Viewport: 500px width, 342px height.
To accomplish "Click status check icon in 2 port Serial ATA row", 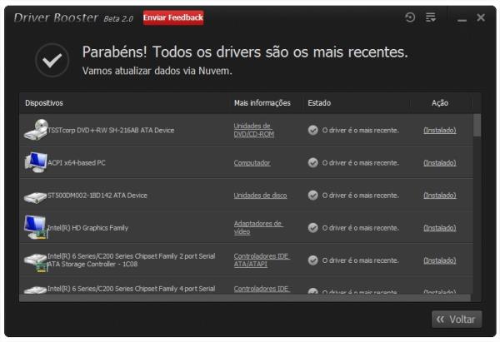I will pyautogui.click(x=312, y=260).
